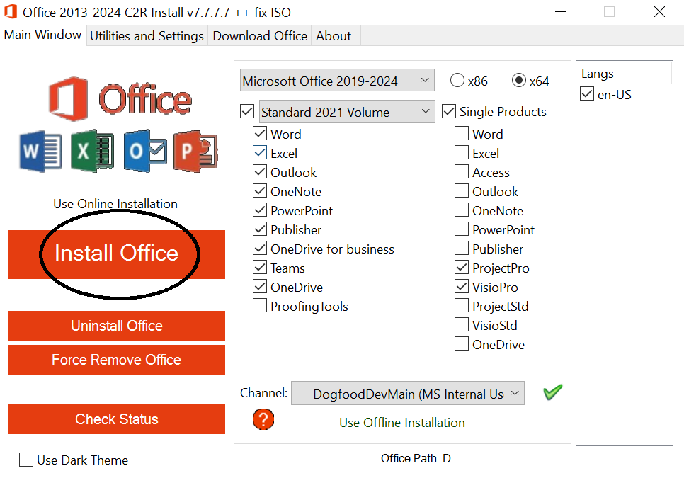Check Word under Single Products
The width and height of the screenshot is (684, 478).
pyautogui.click(x=462, y=133)
